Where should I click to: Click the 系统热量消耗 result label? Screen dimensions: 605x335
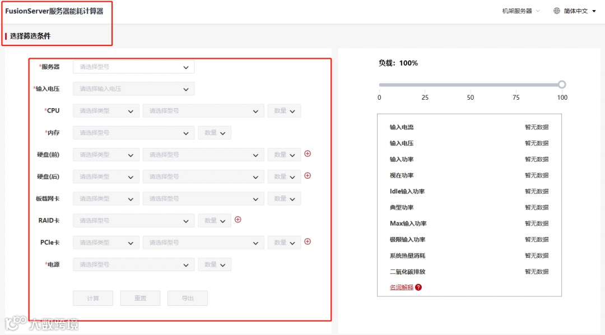[x=407, y=255]
